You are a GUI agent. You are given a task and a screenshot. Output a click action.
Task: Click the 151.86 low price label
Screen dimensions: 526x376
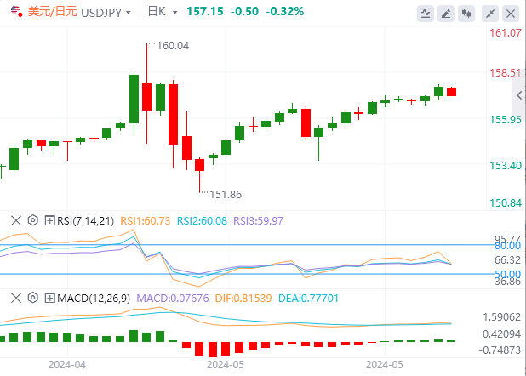pos(226,195)
